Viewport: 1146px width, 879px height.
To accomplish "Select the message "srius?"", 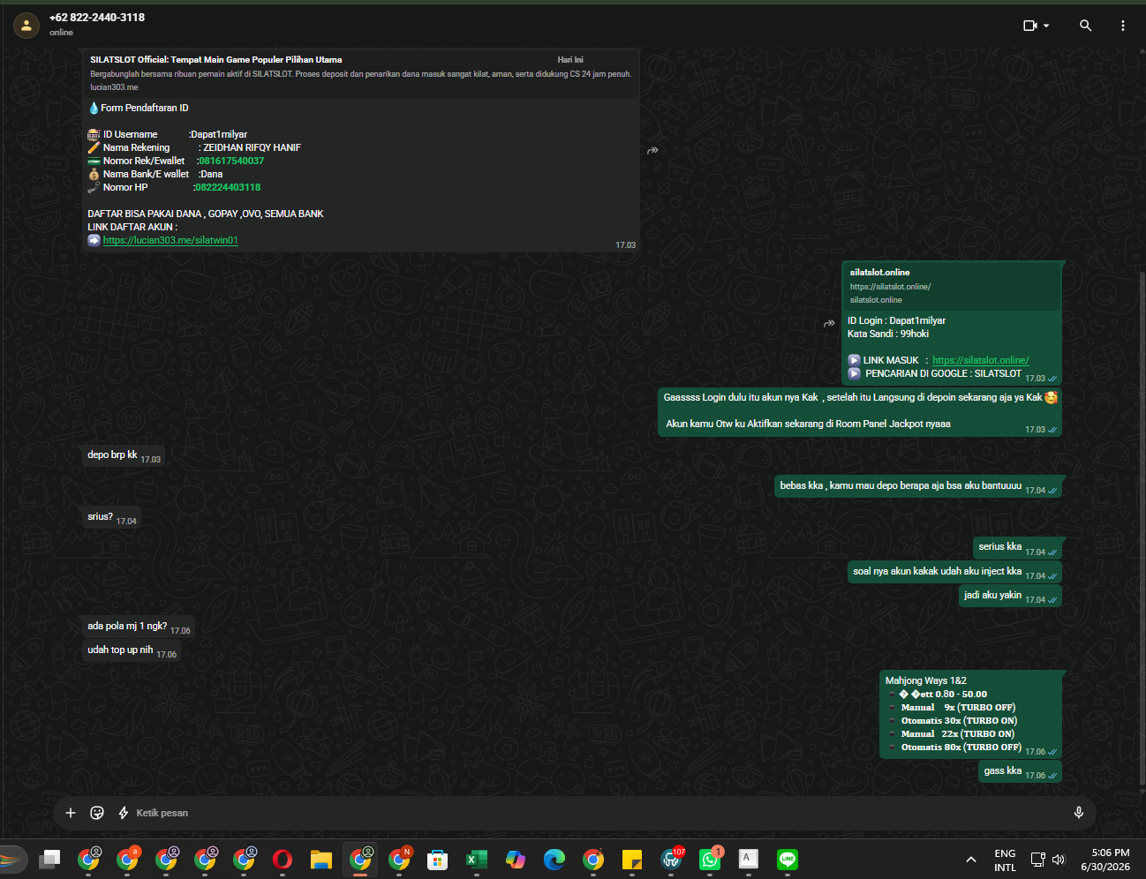I will pos(111,517).
